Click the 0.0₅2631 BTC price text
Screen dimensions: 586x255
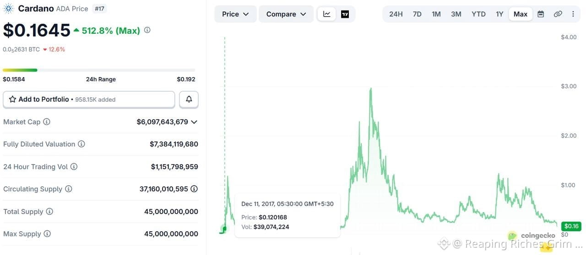(x=21, y=49)
